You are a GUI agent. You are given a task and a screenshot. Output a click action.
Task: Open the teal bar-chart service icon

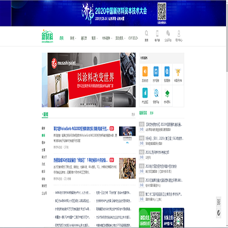click(145, 93)
